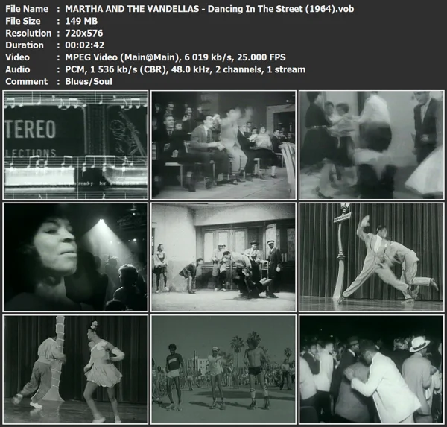Select the audio info 'PCM, 1 536 kb/s (CBR), 48.0 kHz, 2 channels, 1 stream'
This screenshot has height=427, width=447.
[x=186, y=69]
